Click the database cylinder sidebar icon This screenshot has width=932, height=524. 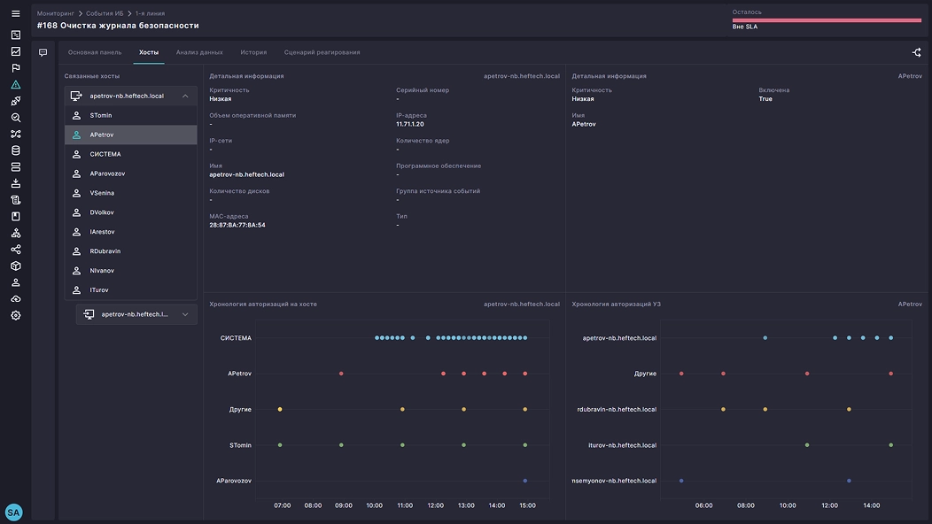(15, 150)
